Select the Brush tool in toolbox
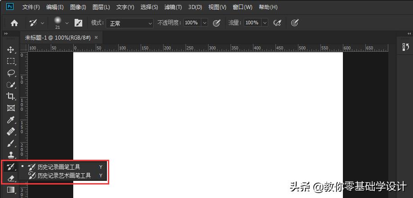This screenshot has width=413, height=198. click(10, 143)
